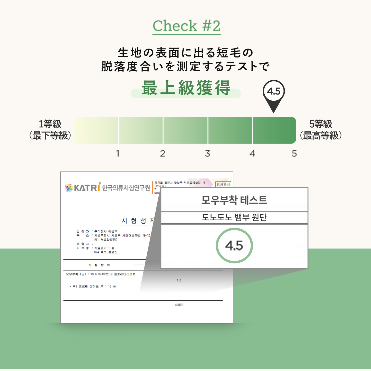Click the green circled 4.5 score
Viewport: 371px width, 371px height.
pyautogui.click(x=234, y=246)
